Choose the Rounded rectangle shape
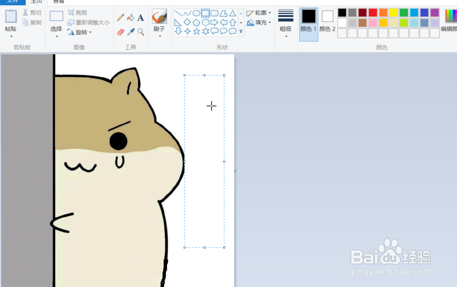This screenshot has width=457, height=287. (214, 13)
